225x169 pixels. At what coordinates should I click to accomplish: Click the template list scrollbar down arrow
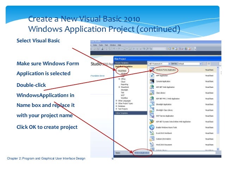point(218,149)
